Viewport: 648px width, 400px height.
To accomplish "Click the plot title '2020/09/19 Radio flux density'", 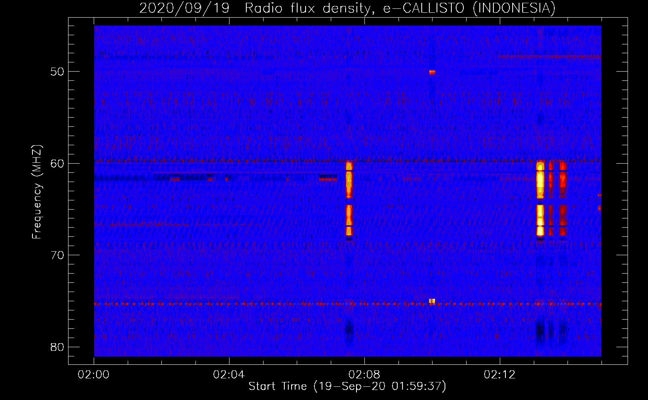I will point(254,8).
